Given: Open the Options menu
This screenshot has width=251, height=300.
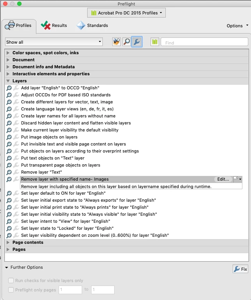Looking at the screenshot, I should 237,26.
